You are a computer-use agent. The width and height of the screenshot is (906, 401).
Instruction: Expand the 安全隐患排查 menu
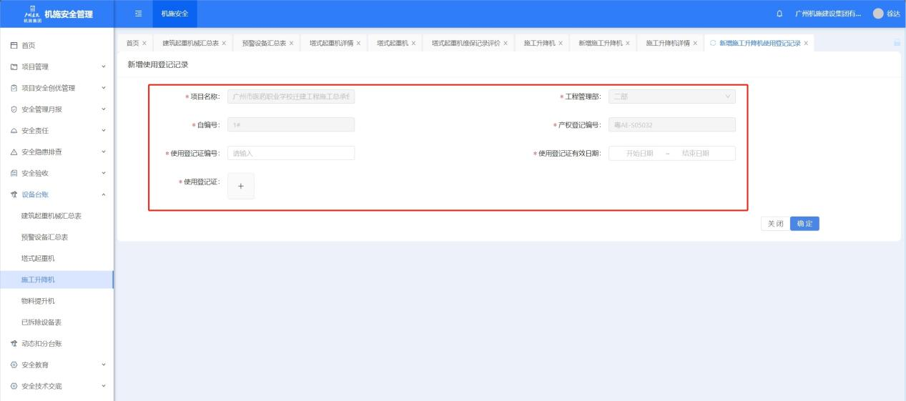coord(56,152)
